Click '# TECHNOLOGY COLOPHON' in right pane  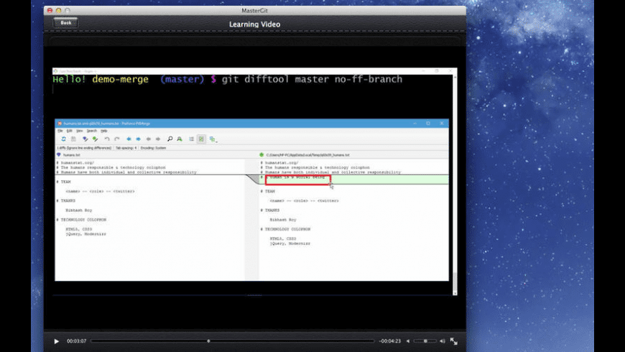[285, 229]
